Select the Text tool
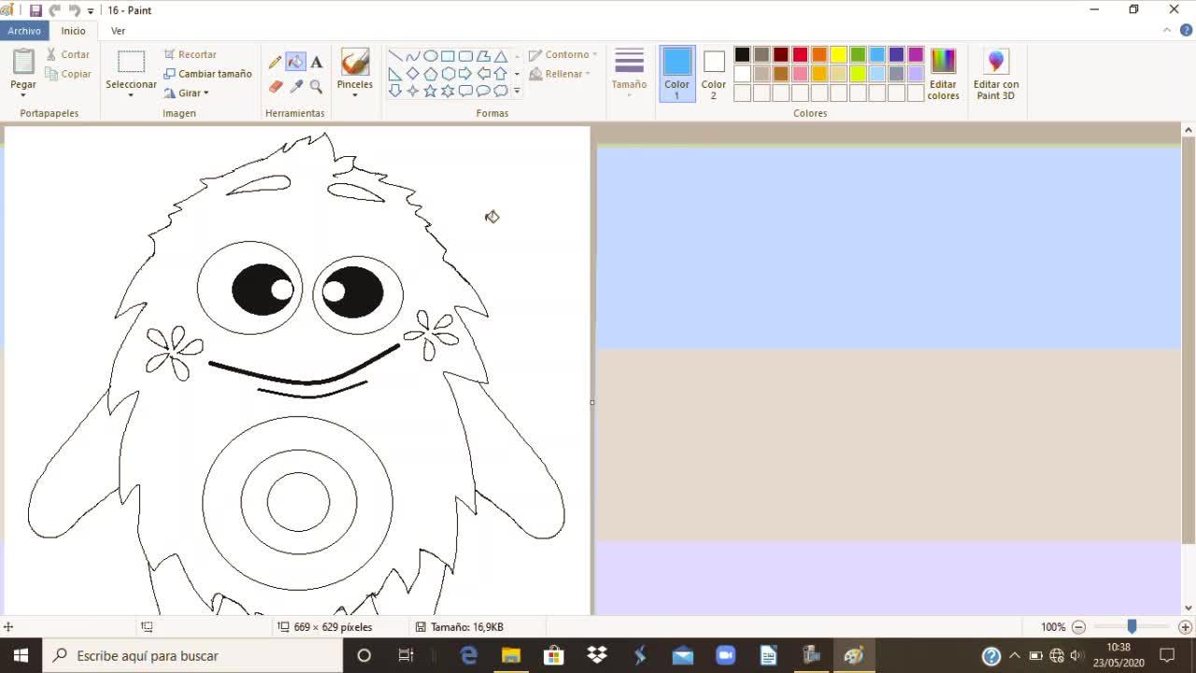Image resolution: width=1196 pixels, height=673 pixels. pos(316,63)
